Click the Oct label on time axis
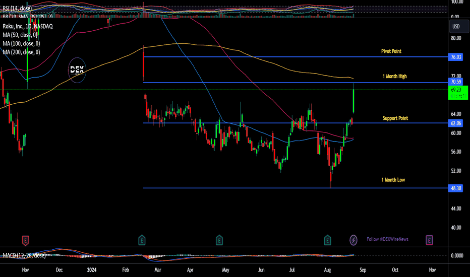The height and width of the screenshot is (277, 470). (395, 270)
